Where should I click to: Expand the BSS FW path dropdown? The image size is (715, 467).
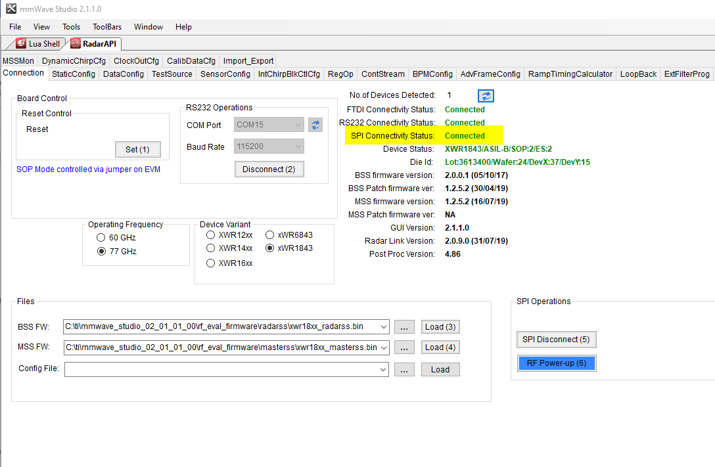pos(384,326)
